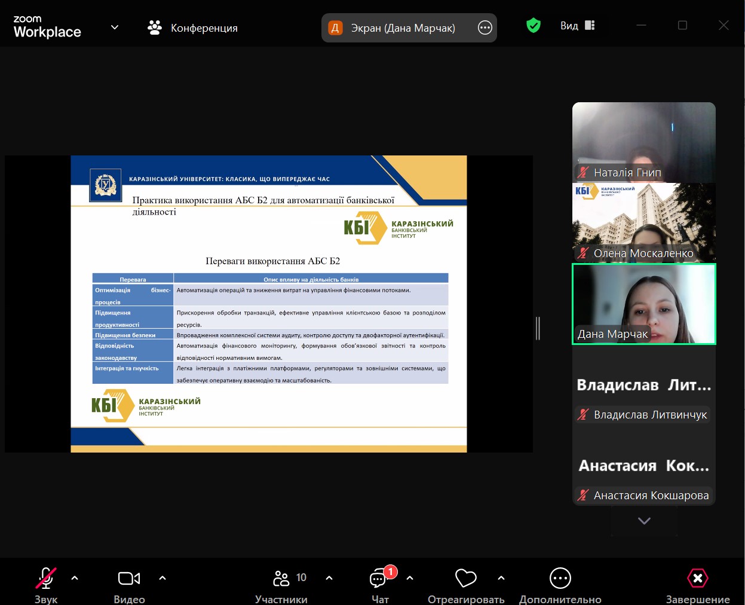Click table header 'Перевага'
Image resolution: width=745 pixels, height=605 pixels.
point(133,279)
